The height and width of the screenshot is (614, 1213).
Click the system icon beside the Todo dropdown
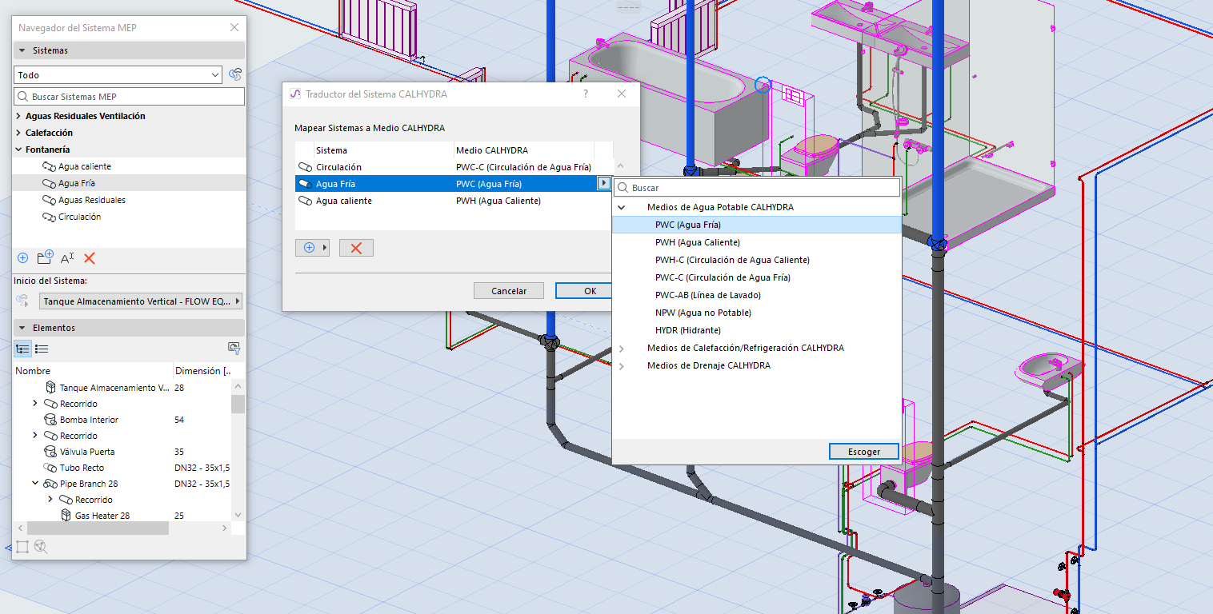tap(235, 74)
